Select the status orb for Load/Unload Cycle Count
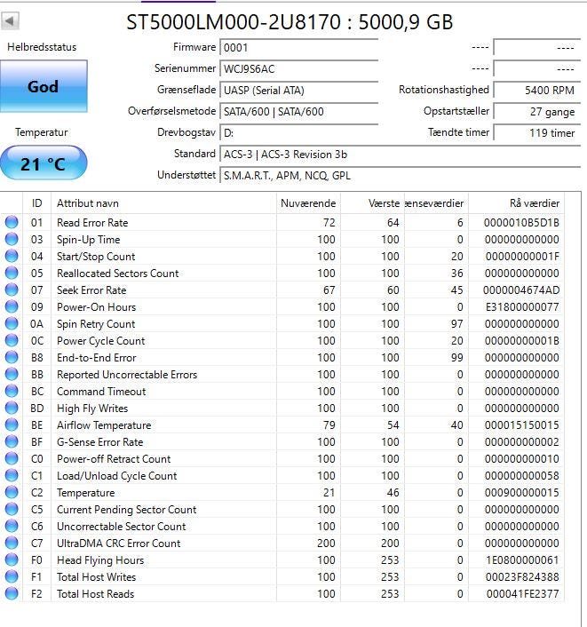The height and width of the screenshot is (627, 587). click(12, 475)
